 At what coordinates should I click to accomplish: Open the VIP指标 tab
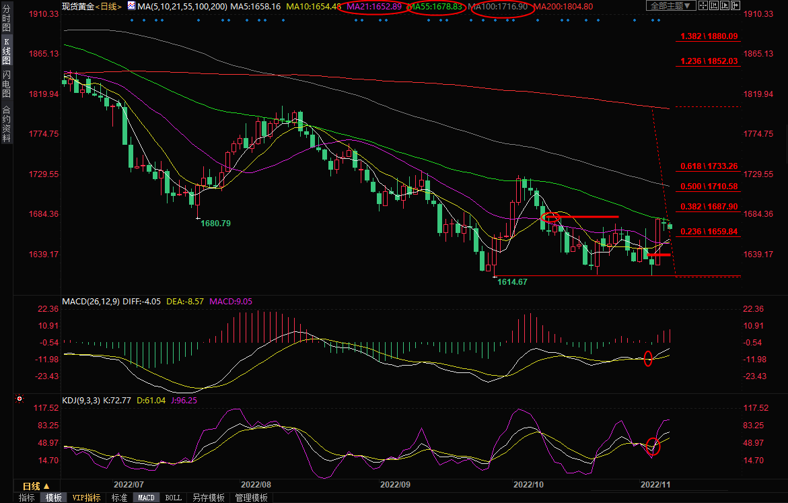click(x=87, y=498)
